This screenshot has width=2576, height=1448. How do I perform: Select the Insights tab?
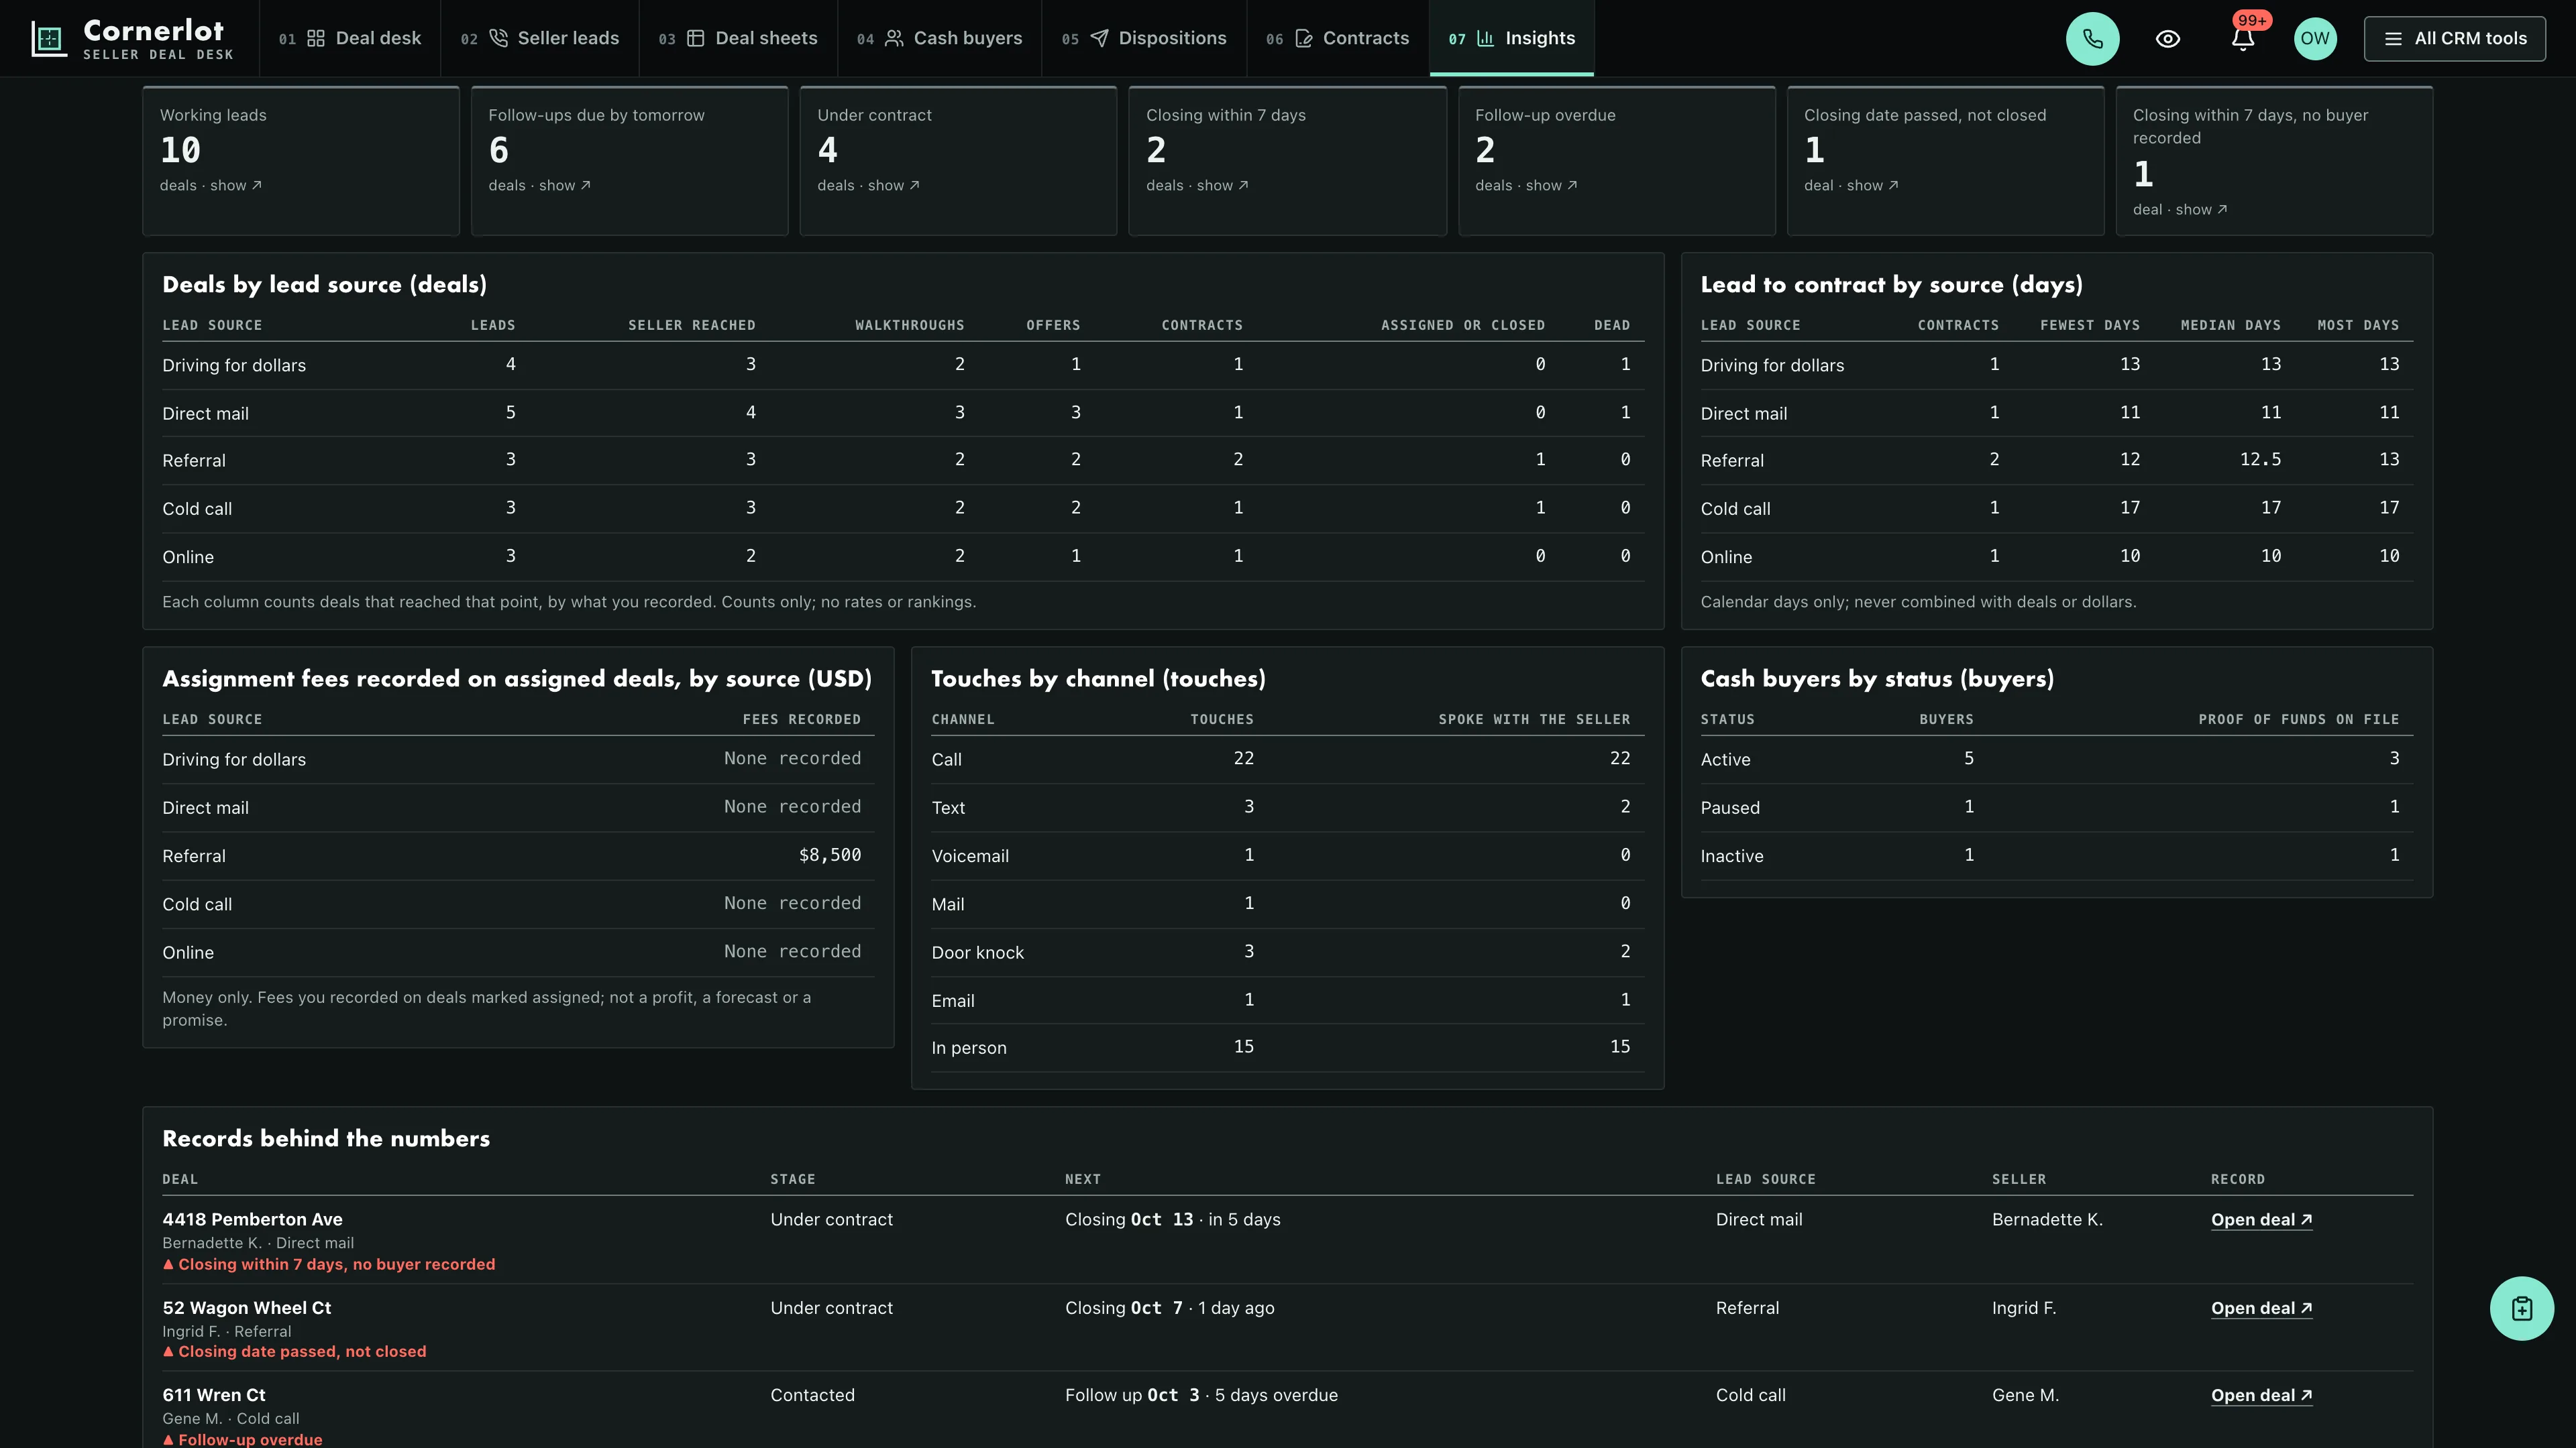(x=1512, y=39)
